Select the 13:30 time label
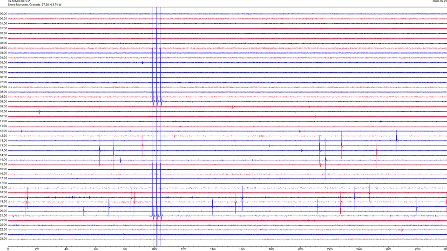The height and width of the screenshot is (251, 447). 3,145
